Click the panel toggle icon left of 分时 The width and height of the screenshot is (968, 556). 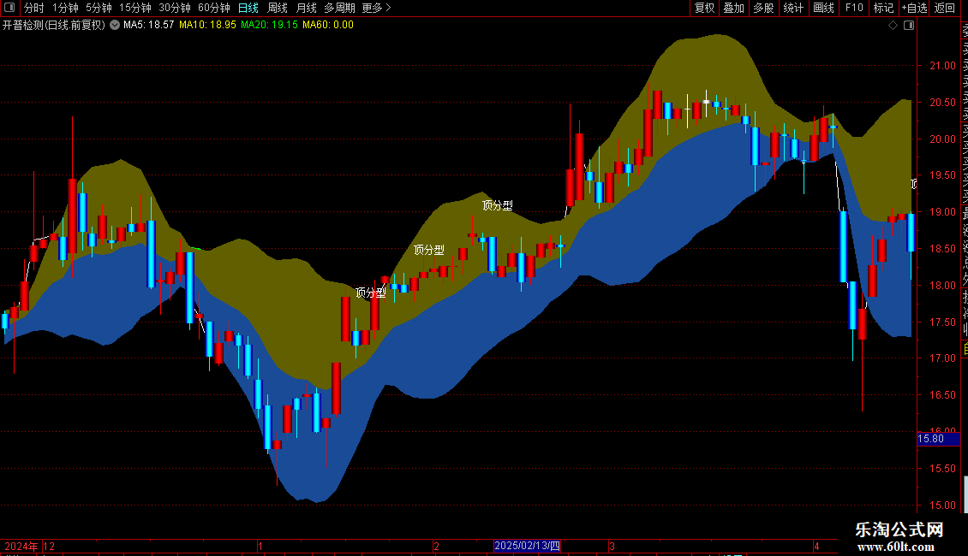[9, 8]
